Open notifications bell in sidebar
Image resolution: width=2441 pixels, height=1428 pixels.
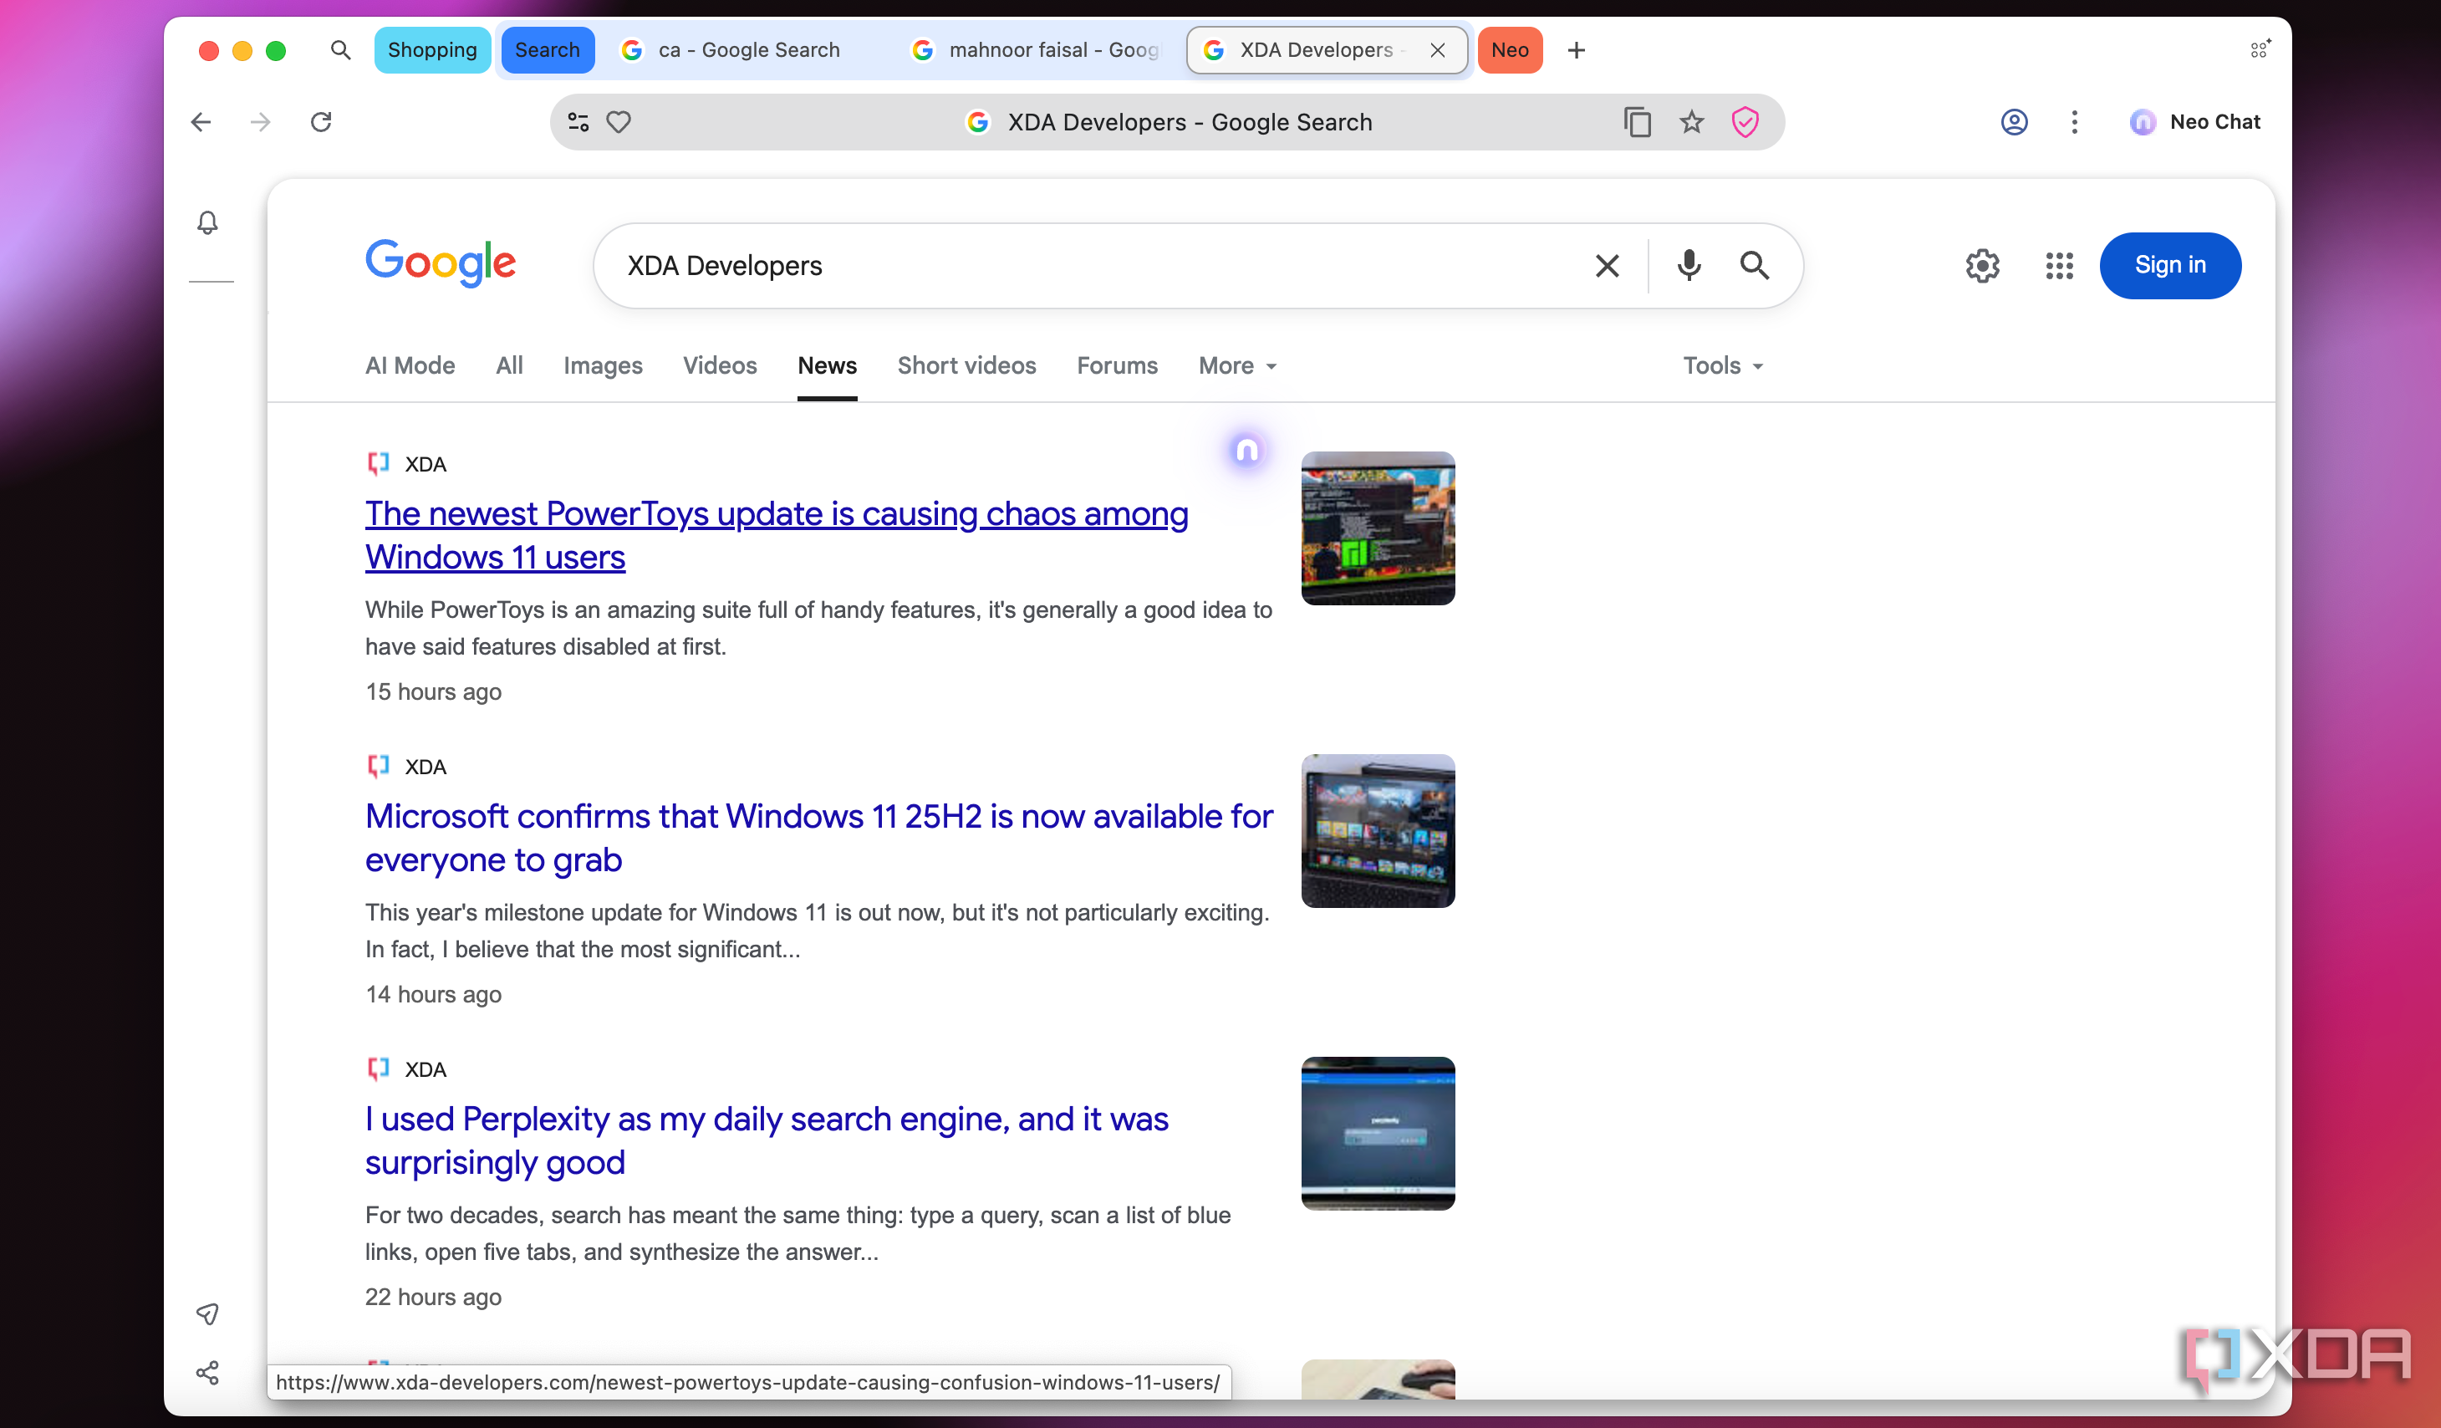tap(207, 223)
